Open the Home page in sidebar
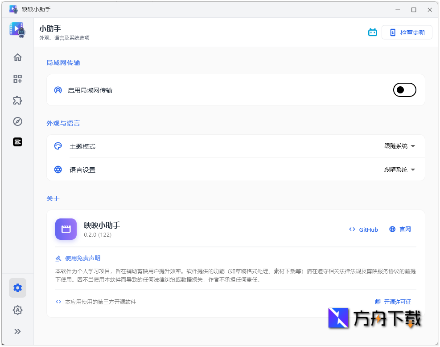 point(17,57)
